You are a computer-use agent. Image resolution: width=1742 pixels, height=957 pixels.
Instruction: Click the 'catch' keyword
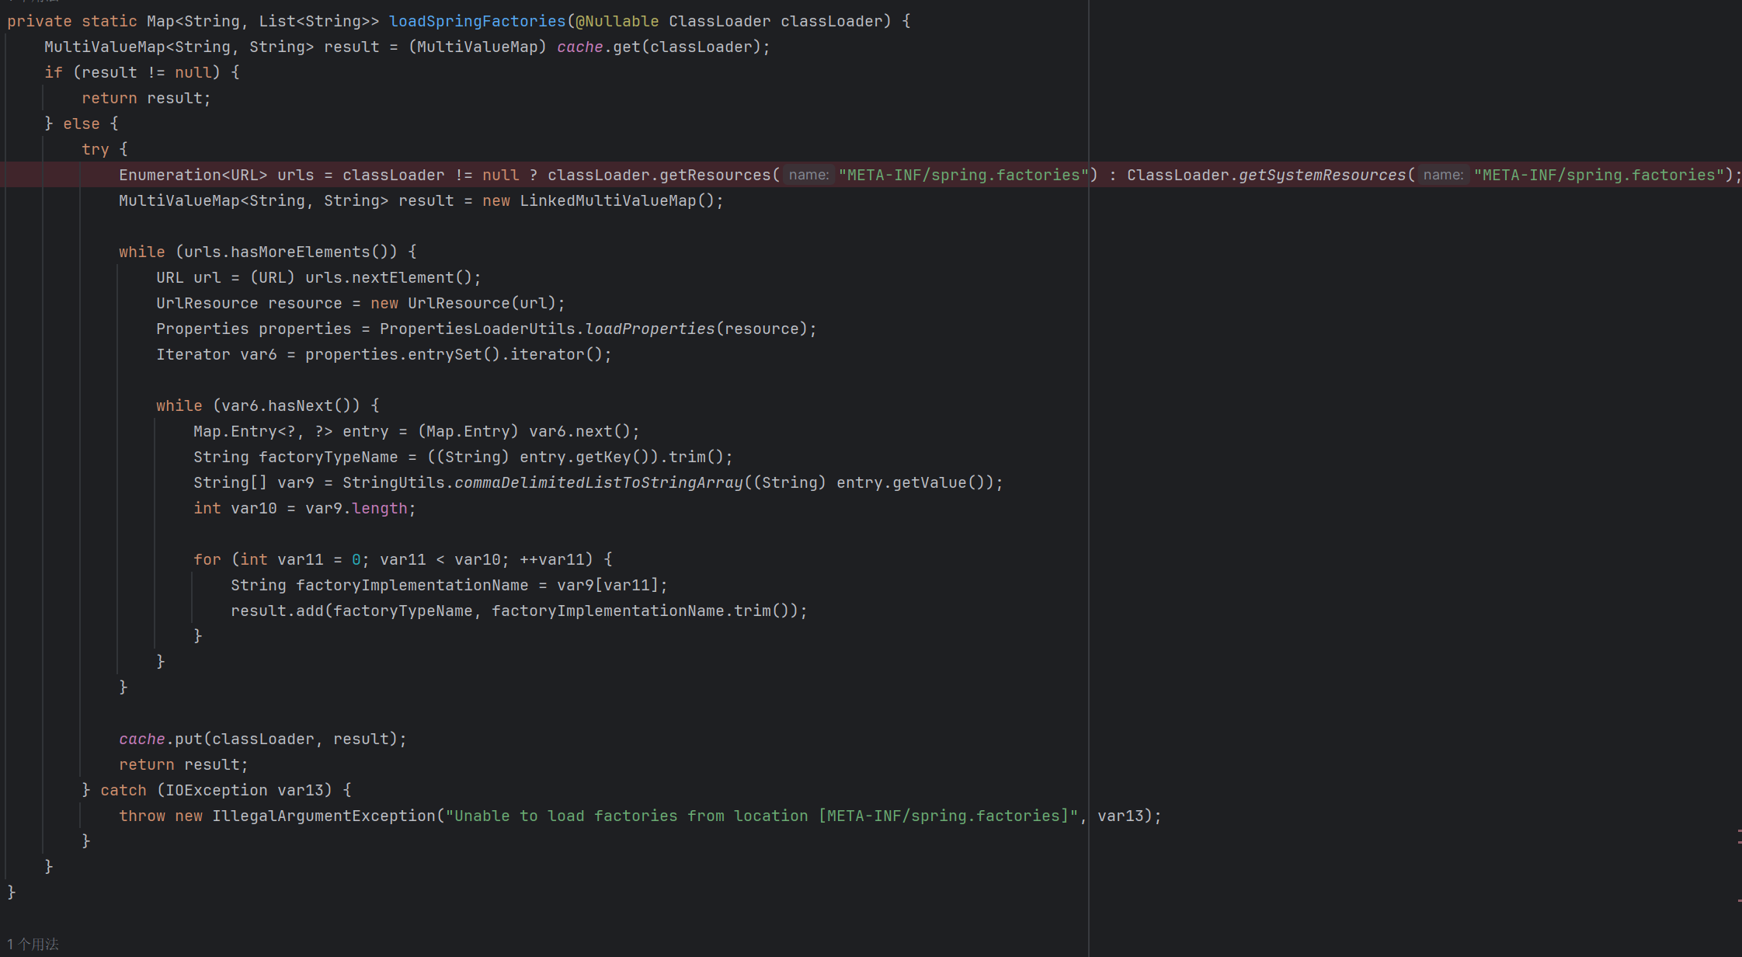[x=123, y=790]
